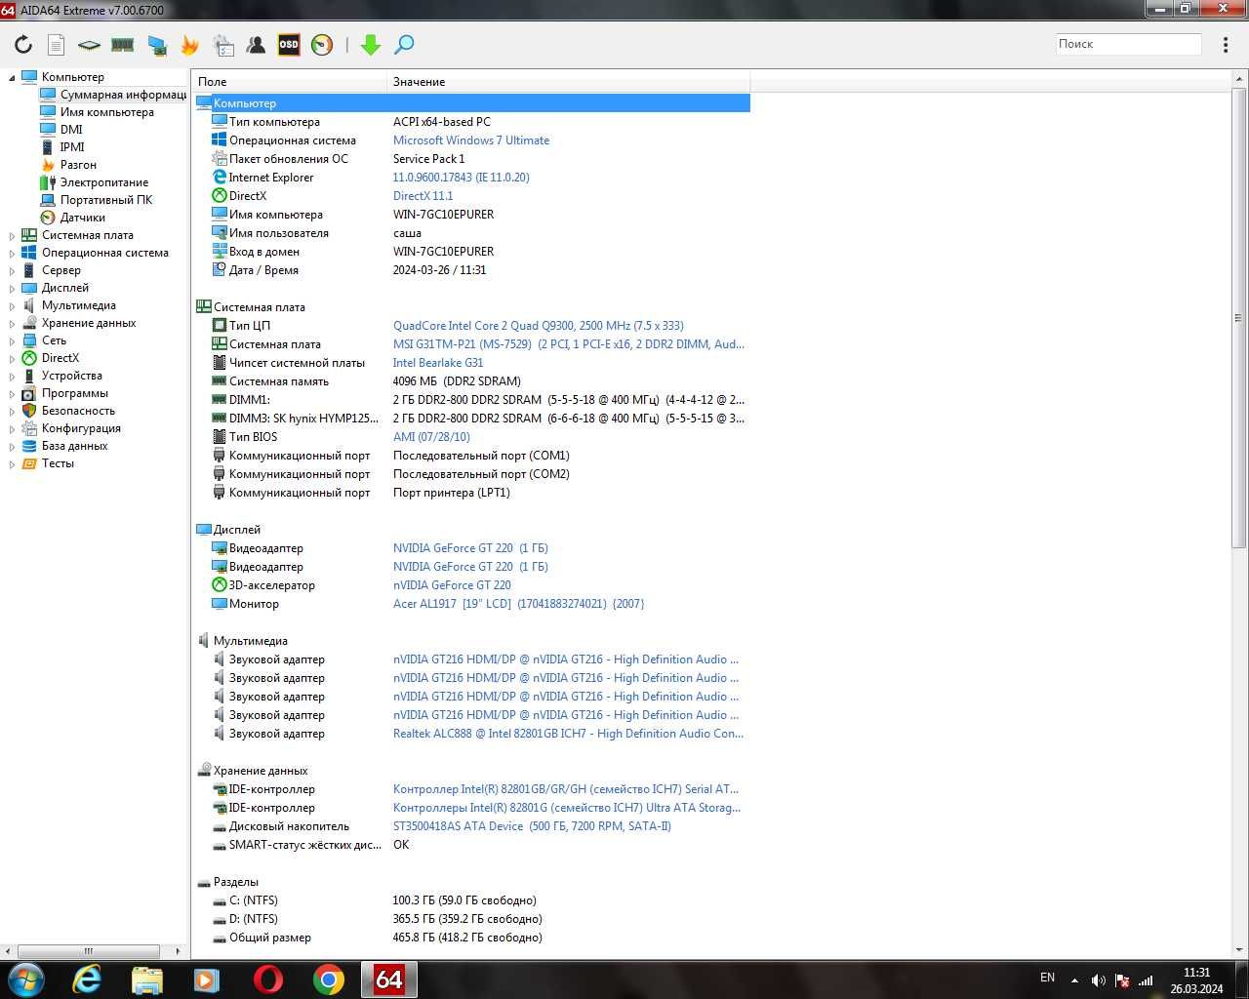Click the Поле column header
Viewport: 1249px width, 999px height.
click(289, 82)
